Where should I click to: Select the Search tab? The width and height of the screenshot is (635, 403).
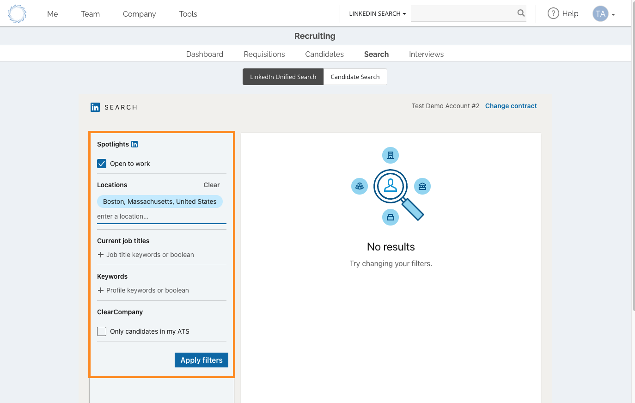pyautogui.click(x=377, y=54)
